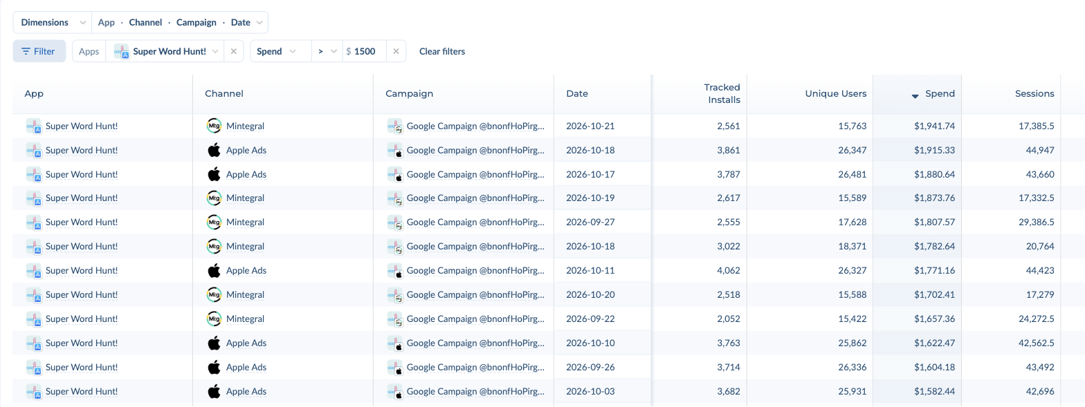Click Apple logo in the 2026-10-11 row
1085x407 pixels.
coord(214,270)
